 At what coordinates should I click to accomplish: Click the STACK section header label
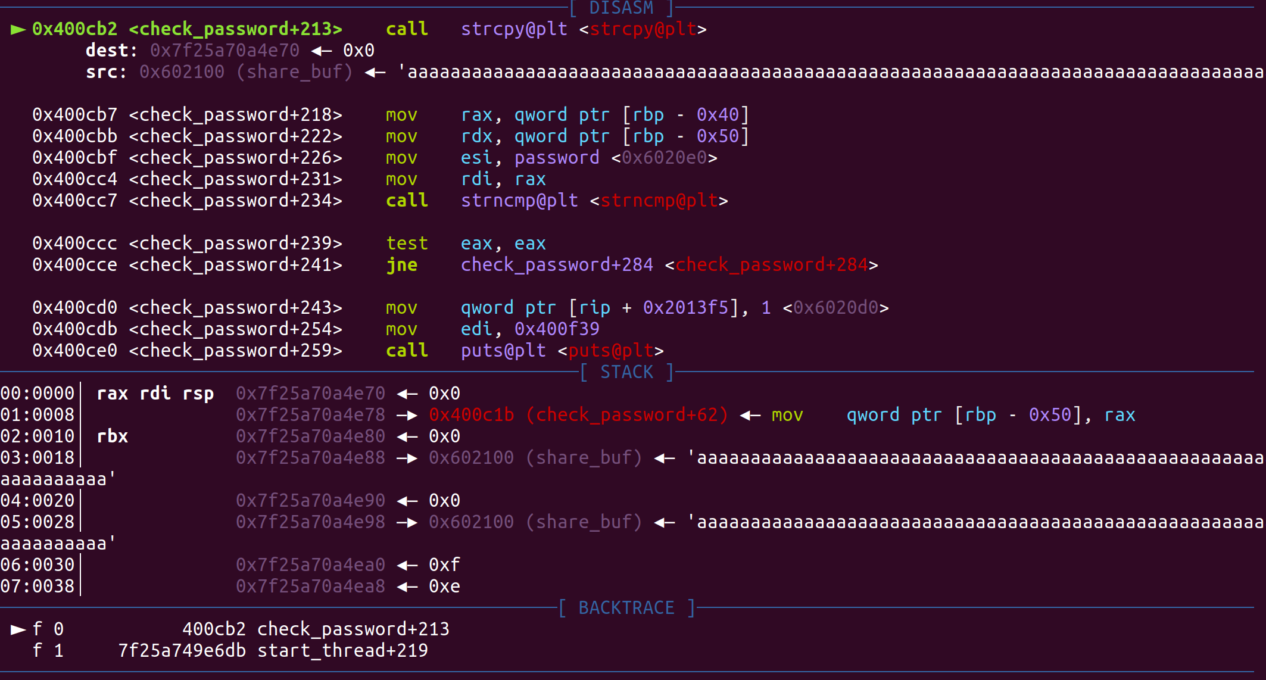[626, 372]
